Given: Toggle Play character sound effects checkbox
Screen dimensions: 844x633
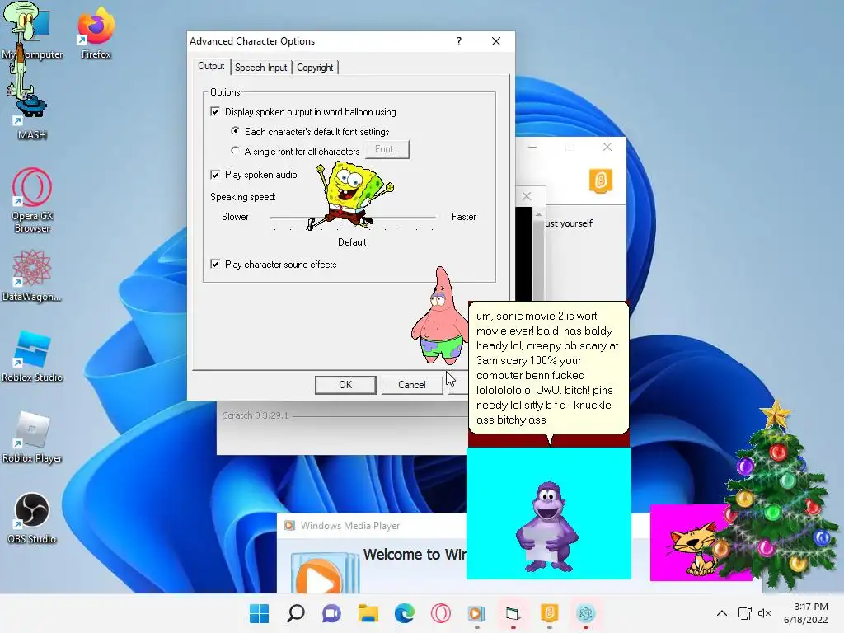Looking at the screenshot, I should [215, 264].
